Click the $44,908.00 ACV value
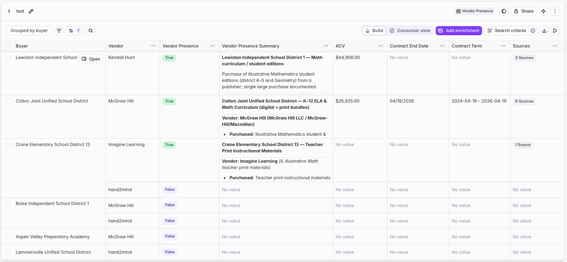This screenshot has width=567, height=262. (348, 57)
